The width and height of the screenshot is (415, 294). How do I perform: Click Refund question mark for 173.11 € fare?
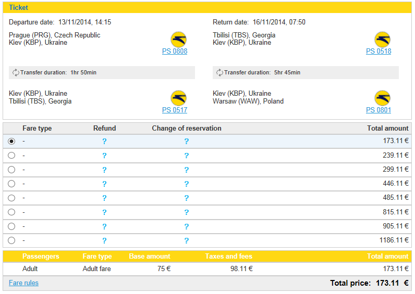coord(105,142)
